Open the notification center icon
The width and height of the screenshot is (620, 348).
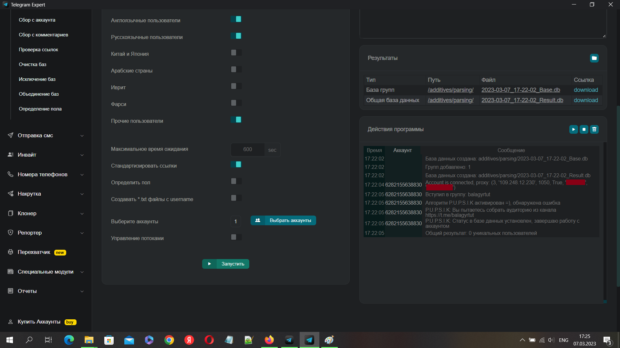click(607, 340)
